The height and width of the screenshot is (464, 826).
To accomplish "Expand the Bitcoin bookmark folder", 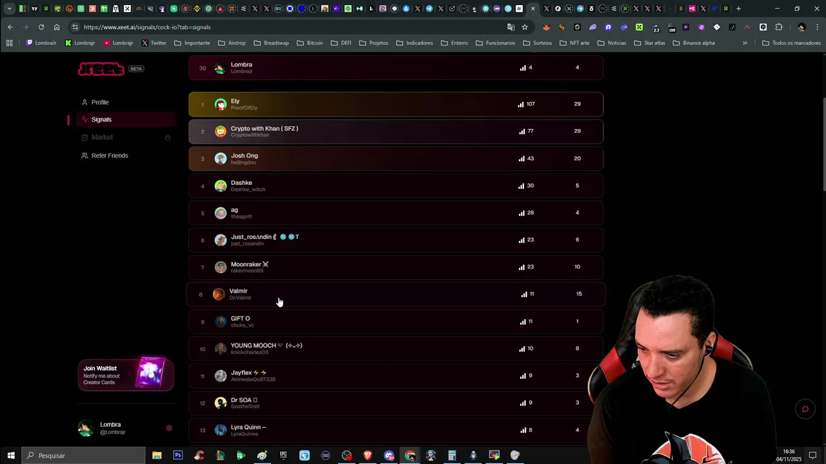I will pos(310,43).
